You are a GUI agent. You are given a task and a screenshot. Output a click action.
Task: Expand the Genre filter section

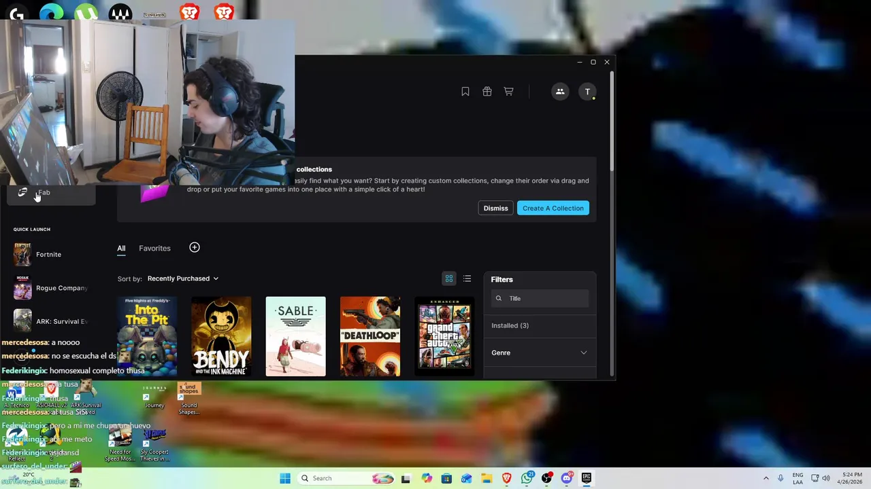click(539, 352)
